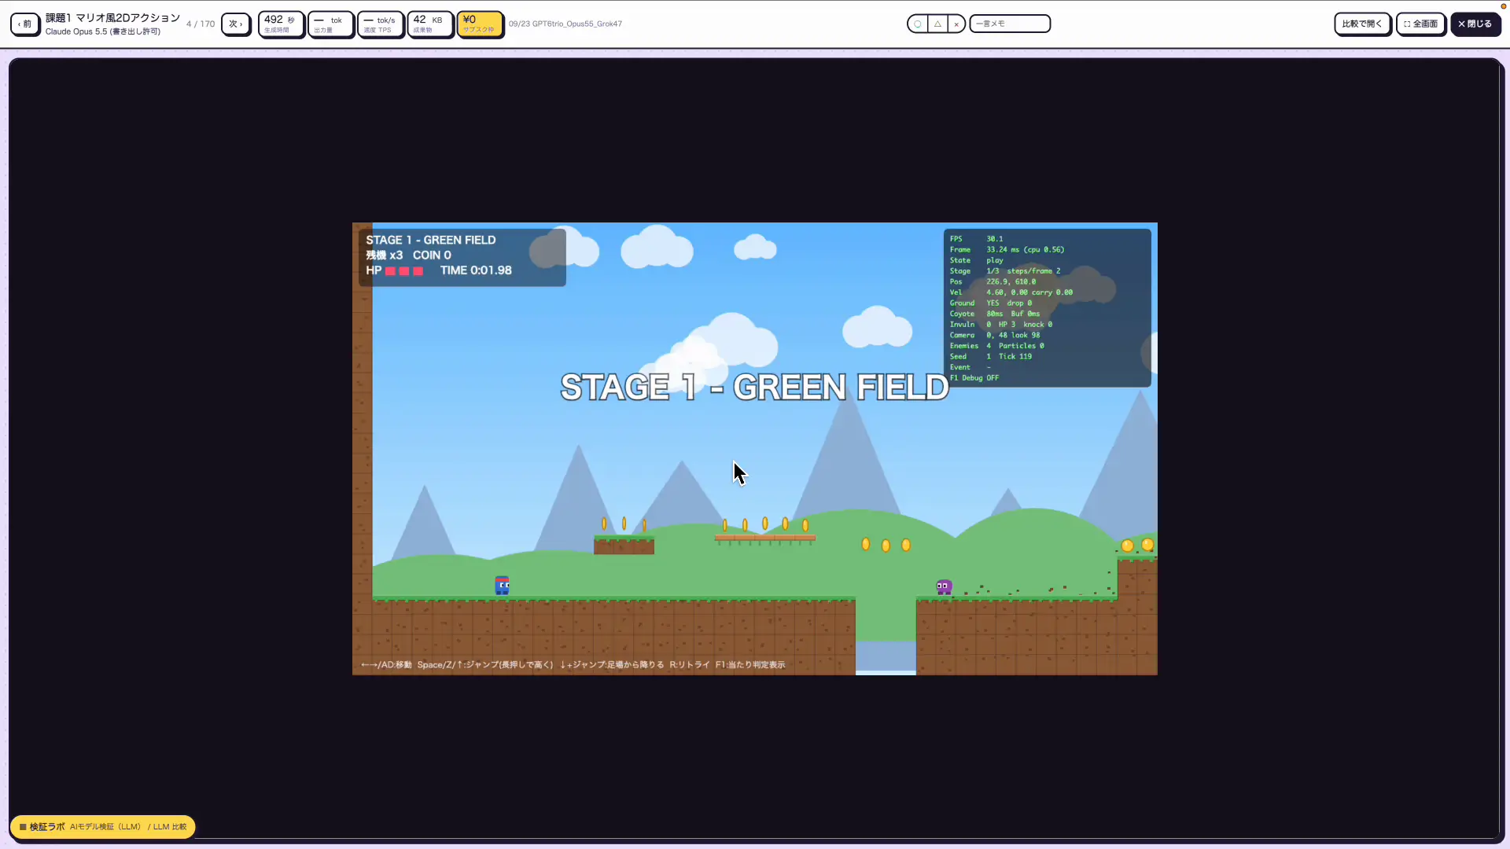Click the Enemies 4 readout in debug panel
Screen dimensions: 1510x849
click(970, 346)
